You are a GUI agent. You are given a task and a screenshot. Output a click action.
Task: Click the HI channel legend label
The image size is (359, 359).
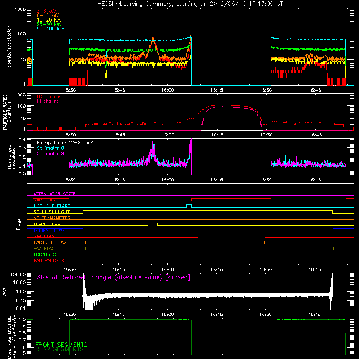(x=48, y=101)
